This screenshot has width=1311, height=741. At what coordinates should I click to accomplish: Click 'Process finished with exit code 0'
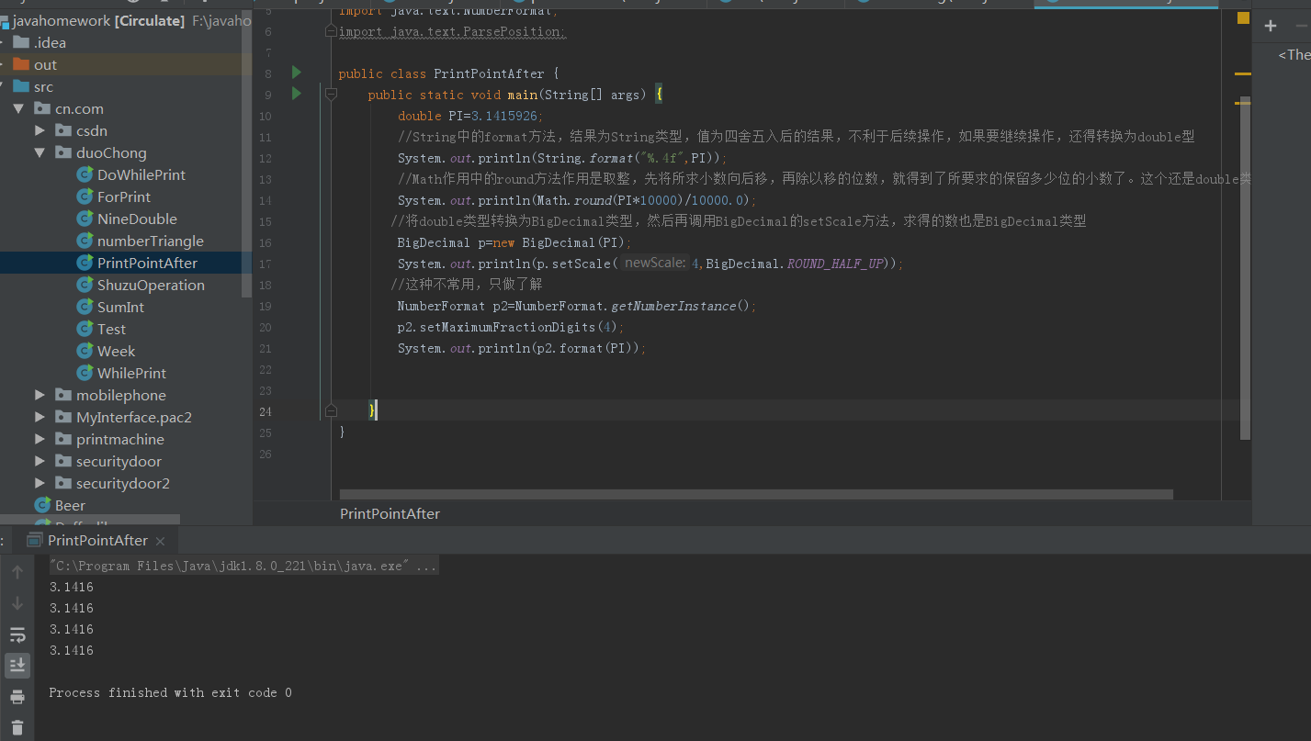170,693
